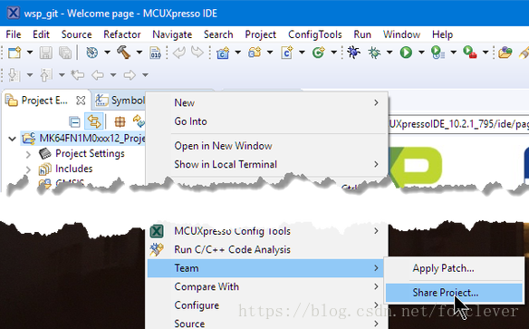The width and height of the screenshot is (529, 329).
Task: Open MCUXpresso Config Tools submenu
Action: click(267, 231)
